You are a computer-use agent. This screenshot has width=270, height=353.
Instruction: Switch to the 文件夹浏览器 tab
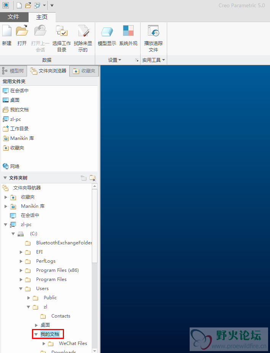coord(48,71)
